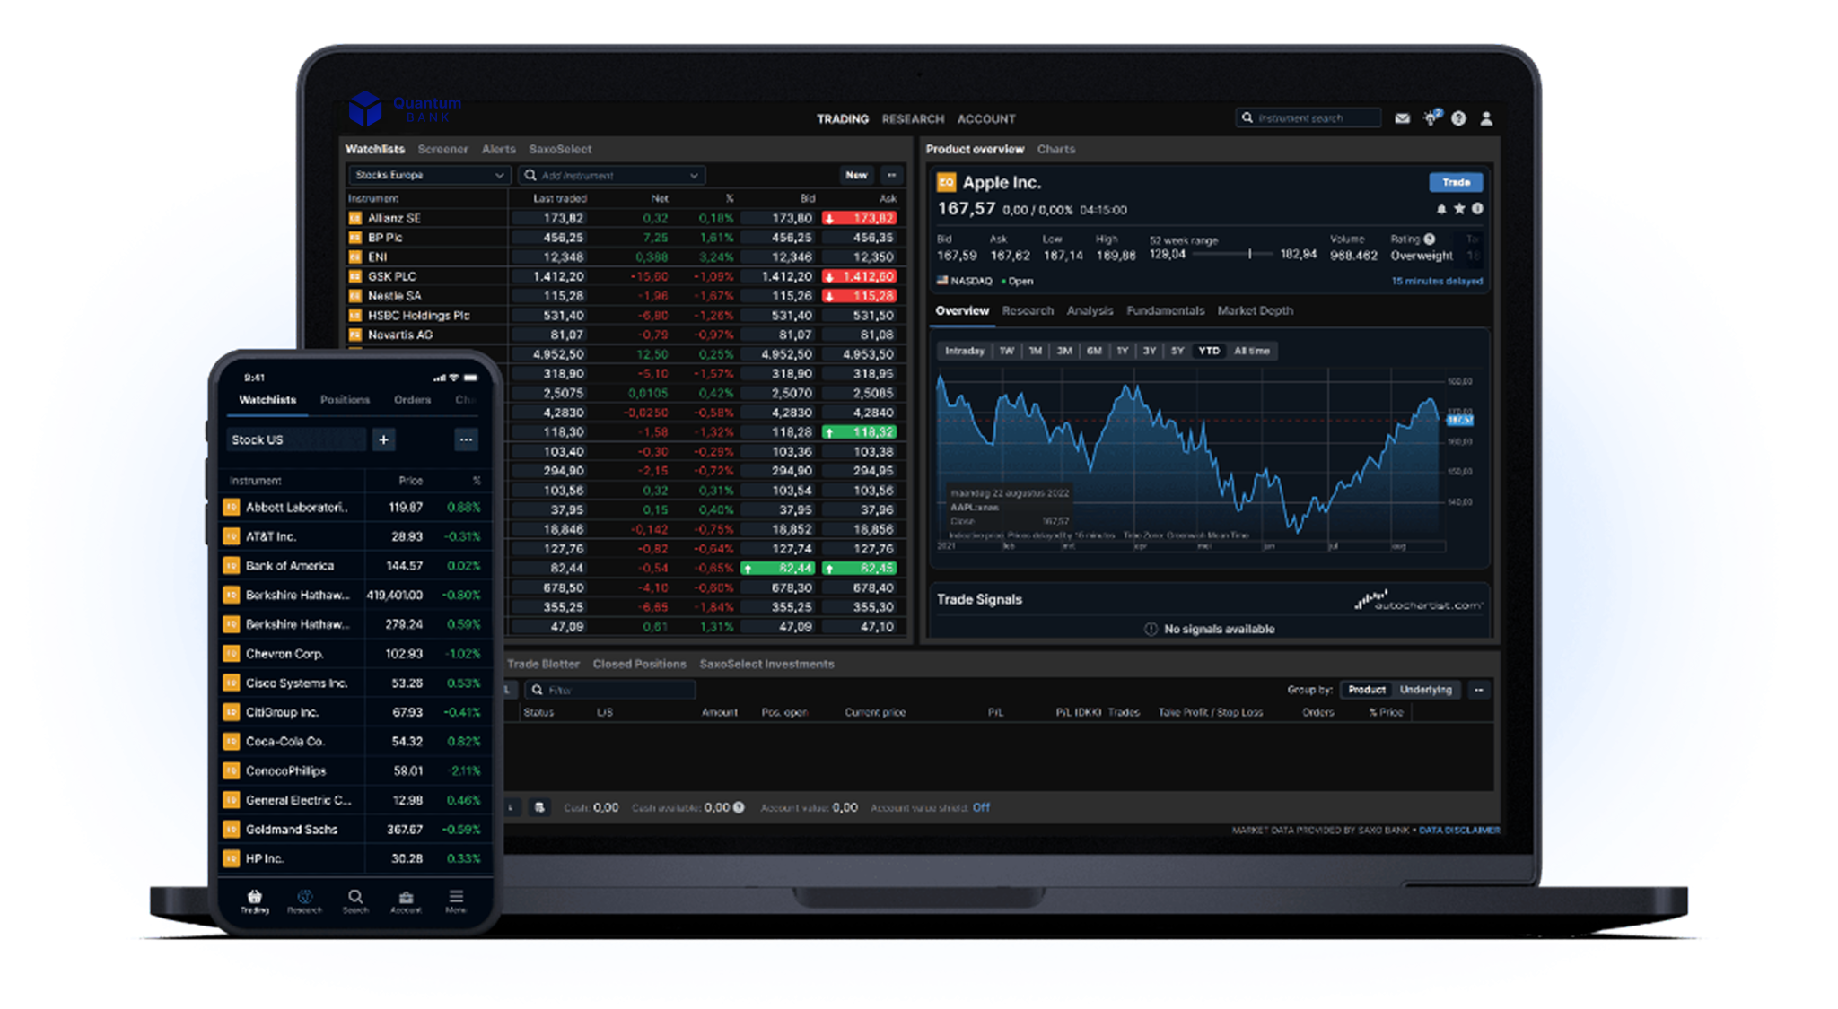Screen dimensions: 1838x1009
Task: Open Market Depth tab
Action: 1255,310
